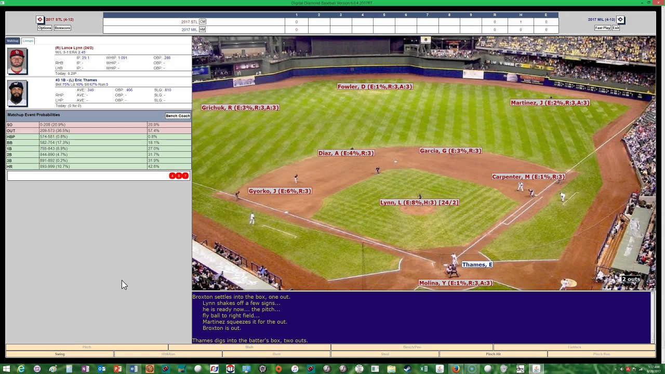Switch to the Lineups tab
This screenshot has width=665, height=374.
coord(28,41)
